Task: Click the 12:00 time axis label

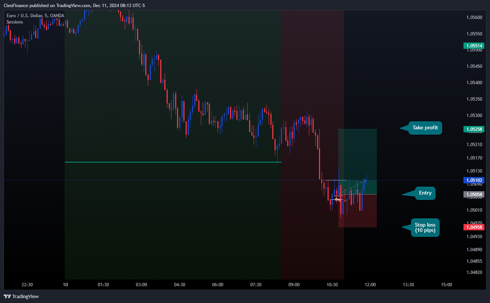Action: tap(370, 285)
